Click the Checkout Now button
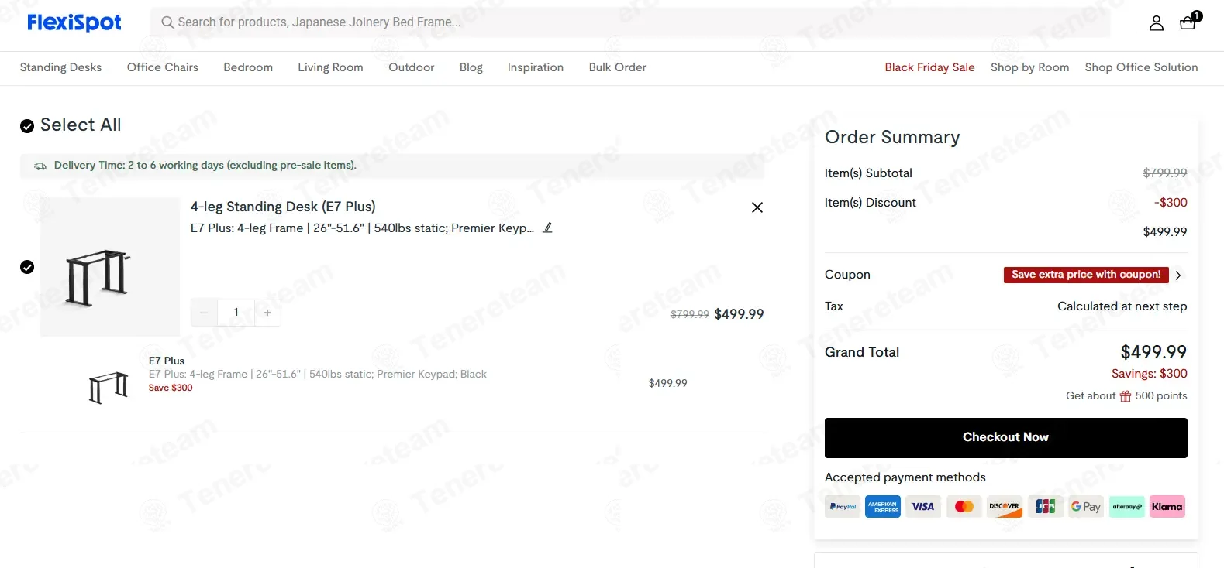Screen dimensions: 1224x568 tap(1005, 438)
